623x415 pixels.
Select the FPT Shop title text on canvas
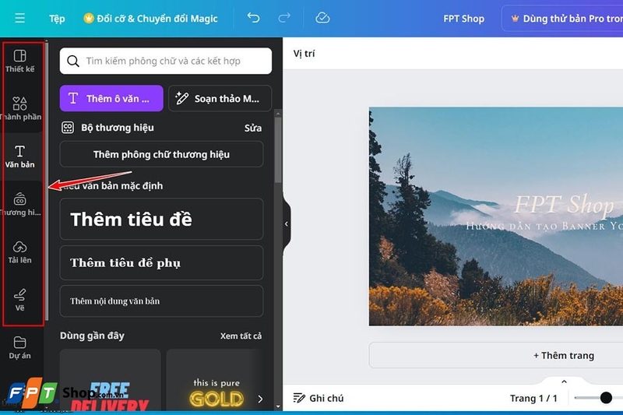[x=564, y=206]
